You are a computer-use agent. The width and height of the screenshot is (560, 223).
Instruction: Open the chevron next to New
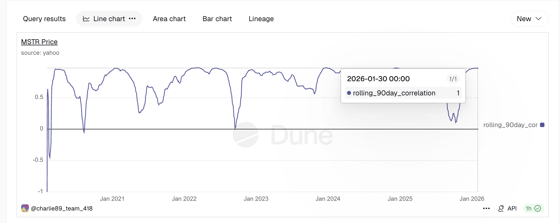[x=538, y=19]
